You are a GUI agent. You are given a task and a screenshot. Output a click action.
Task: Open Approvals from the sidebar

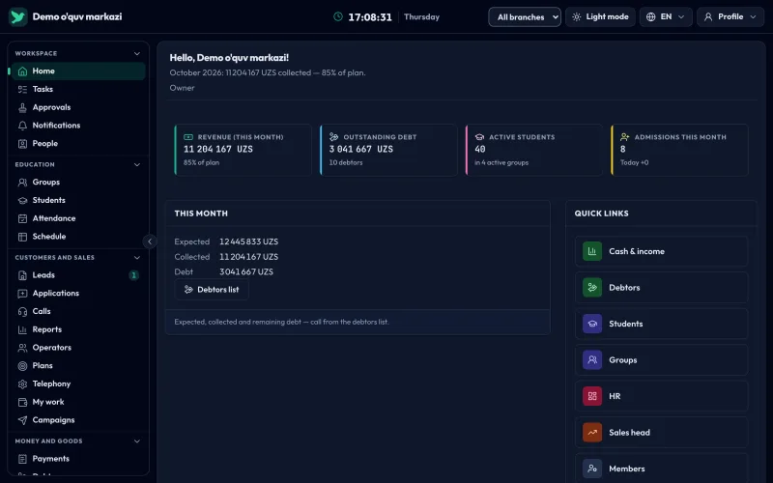78,107
